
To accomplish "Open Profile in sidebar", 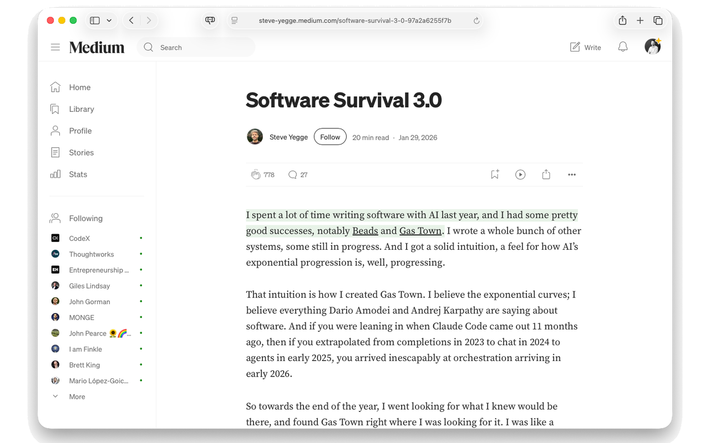I will [80, 131].
